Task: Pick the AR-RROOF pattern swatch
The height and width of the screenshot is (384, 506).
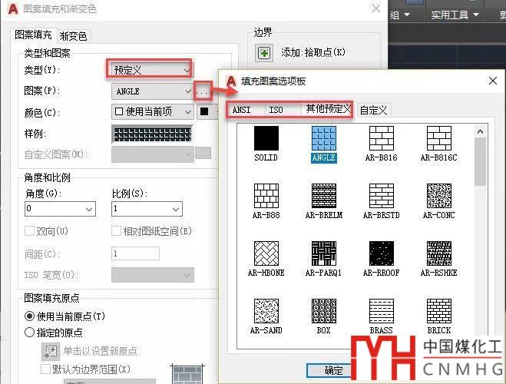Action: click(x=382, y=253)
